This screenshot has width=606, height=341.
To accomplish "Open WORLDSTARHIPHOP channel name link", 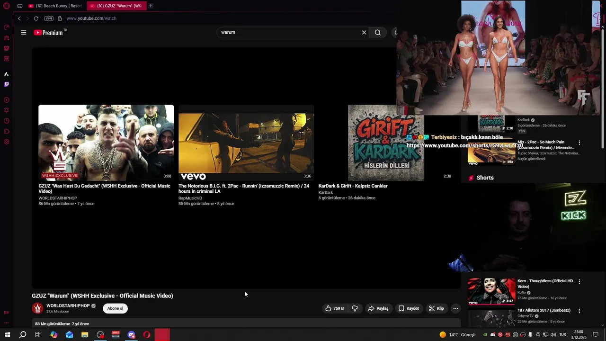I will tap(68, 306).
